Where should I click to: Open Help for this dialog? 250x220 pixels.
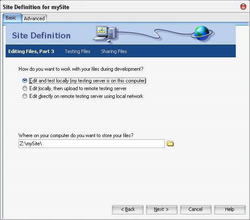pos(230,210)
